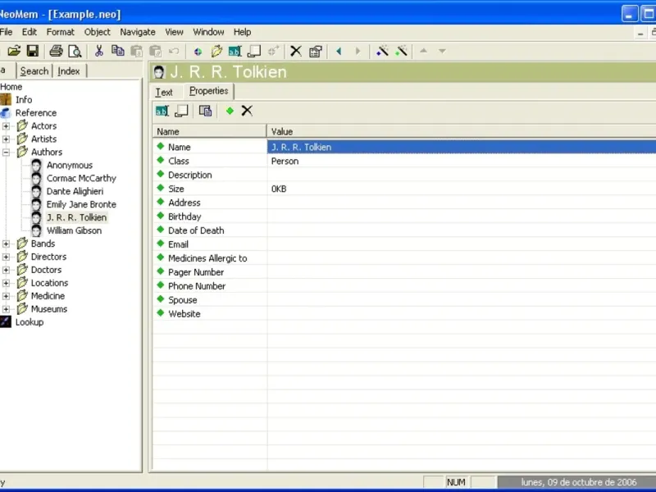Viewport: 656px width, 492px height.
Task: Click the Cut scissors icon
Action: (99, 51)
